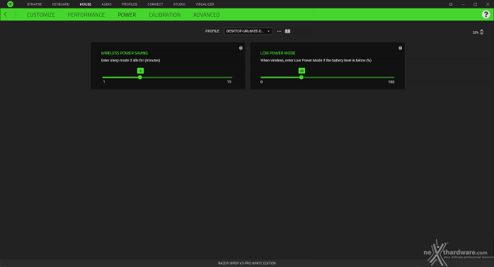Go to the Advanced subtab
Screen dimensions: 494x267
207,15
